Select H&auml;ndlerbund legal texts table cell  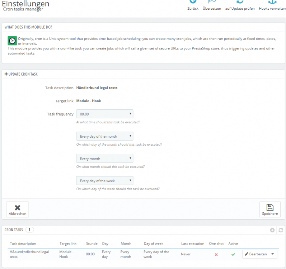tap(29, 254)
